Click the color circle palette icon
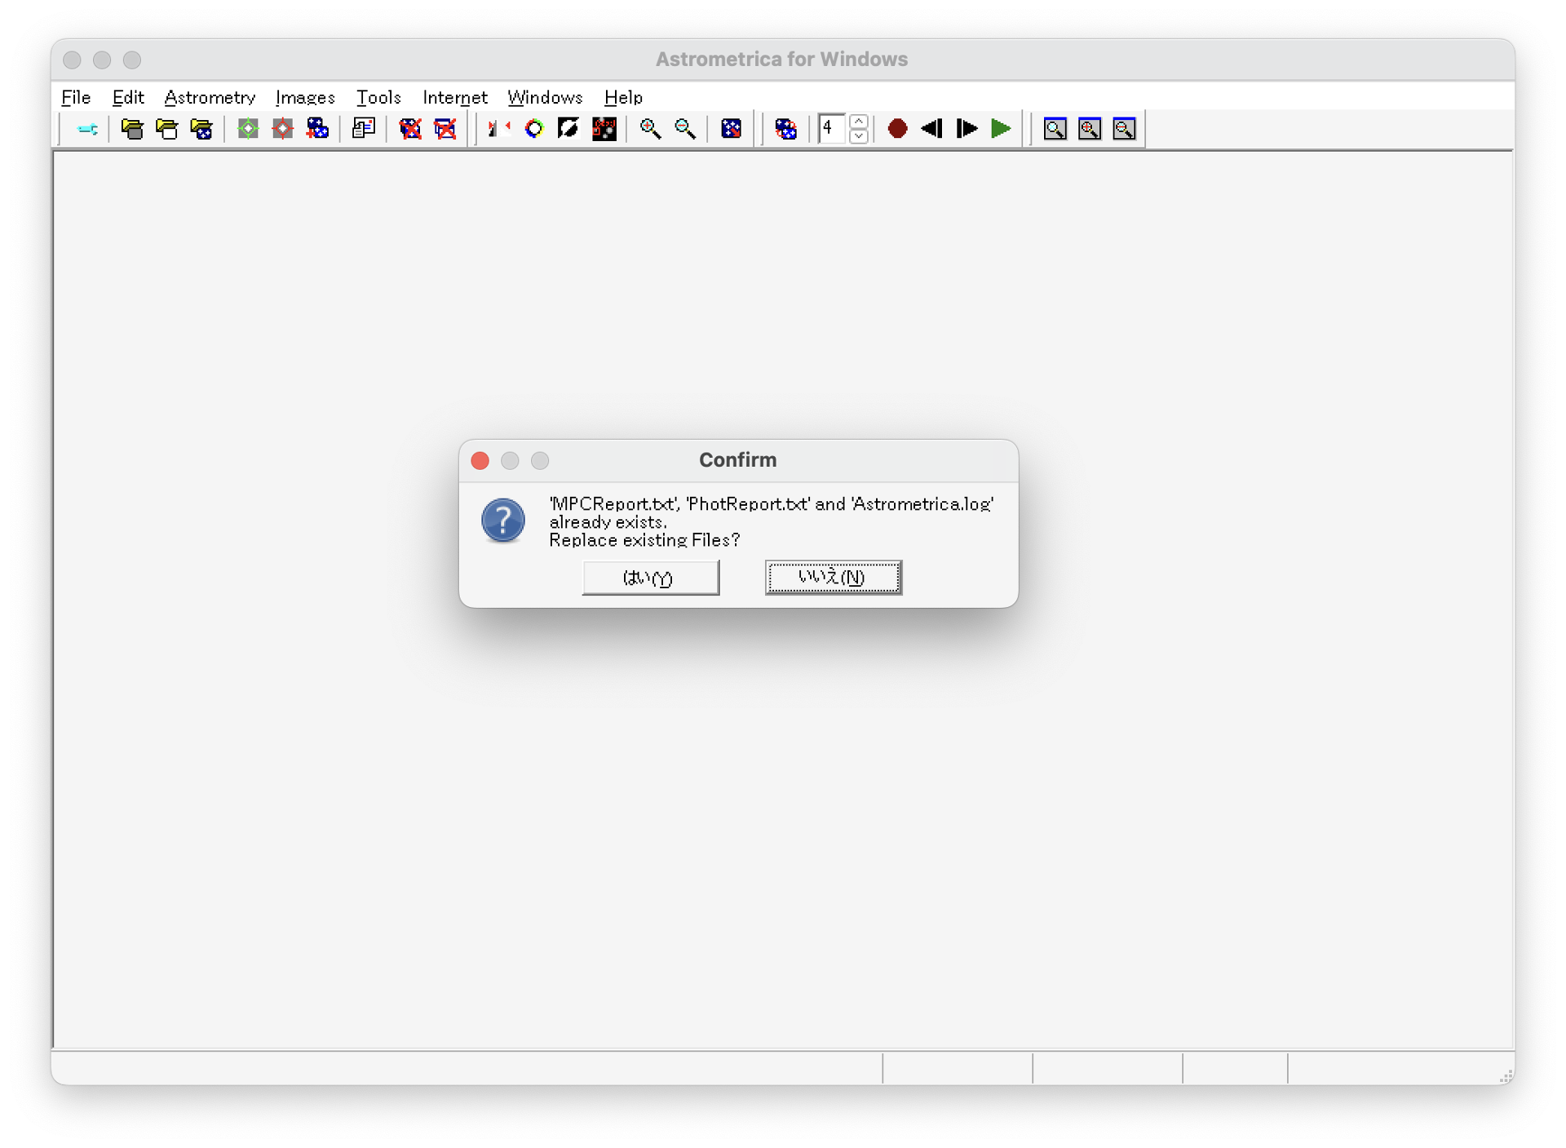This screenshot has height=1148, width=1566. (534, 129)
